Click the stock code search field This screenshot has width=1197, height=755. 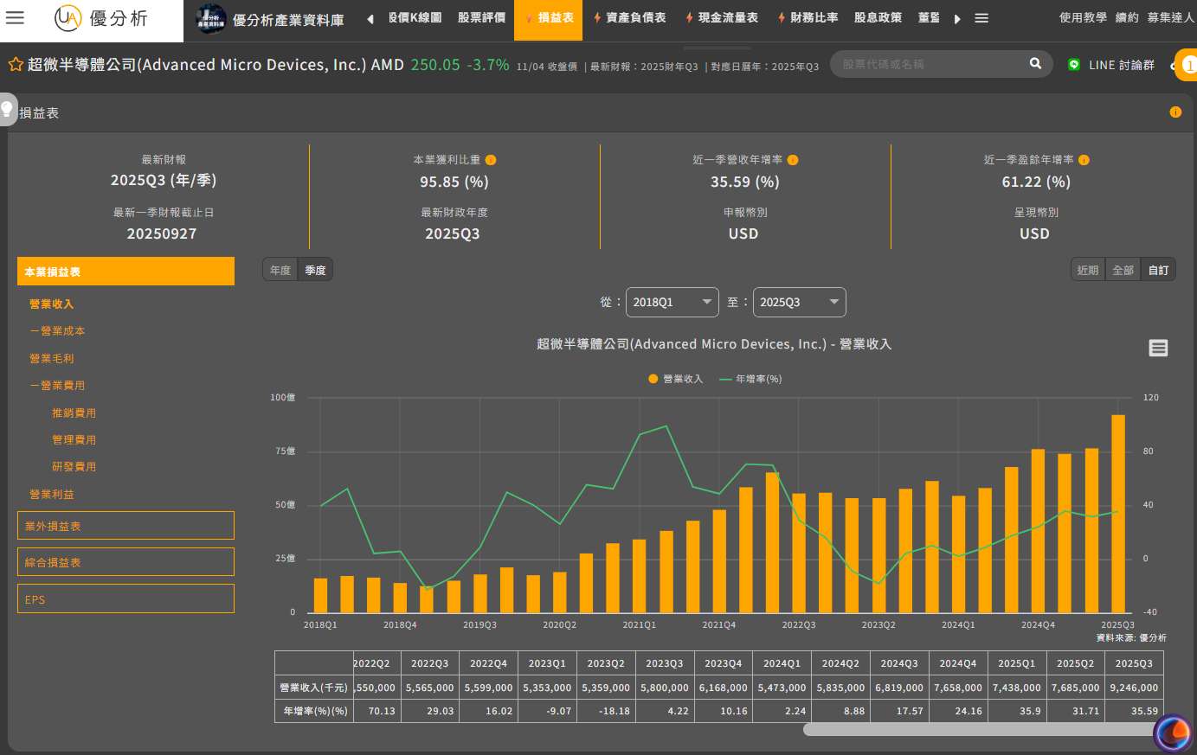[930, 64]
